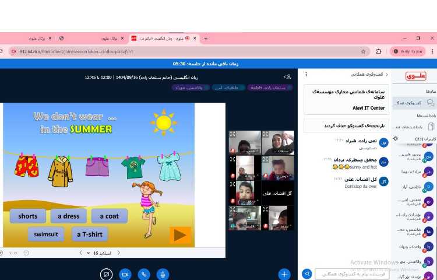Click the phone audio button
The width and height of the screenshot is (437, 280).
pos(144,274)
